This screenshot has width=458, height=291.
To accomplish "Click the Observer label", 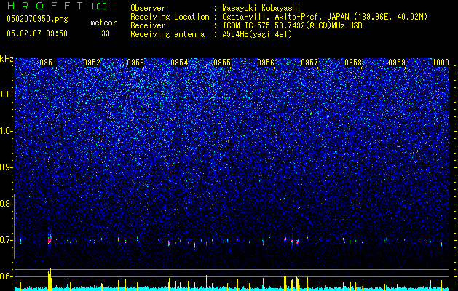I will point(148,8).
